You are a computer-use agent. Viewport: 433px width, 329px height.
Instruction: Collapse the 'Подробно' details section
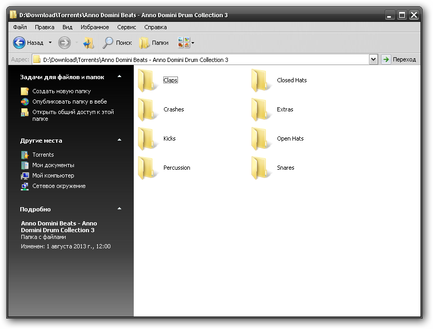coord(119,209)
